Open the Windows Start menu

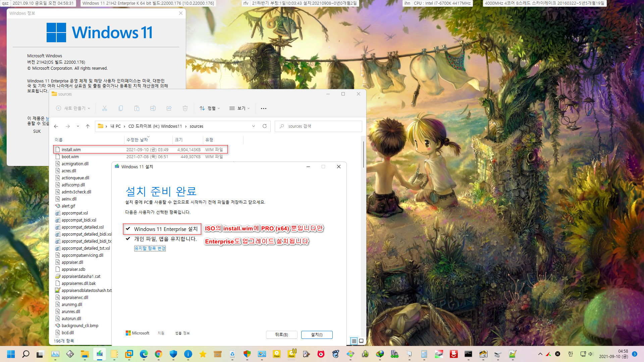pyautogui.click(x=11, y=354)
